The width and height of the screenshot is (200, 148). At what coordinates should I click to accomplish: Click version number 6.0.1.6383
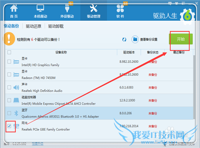pos(126,88)
